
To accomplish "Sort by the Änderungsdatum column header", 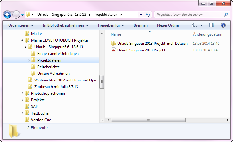I will (207, 34).
